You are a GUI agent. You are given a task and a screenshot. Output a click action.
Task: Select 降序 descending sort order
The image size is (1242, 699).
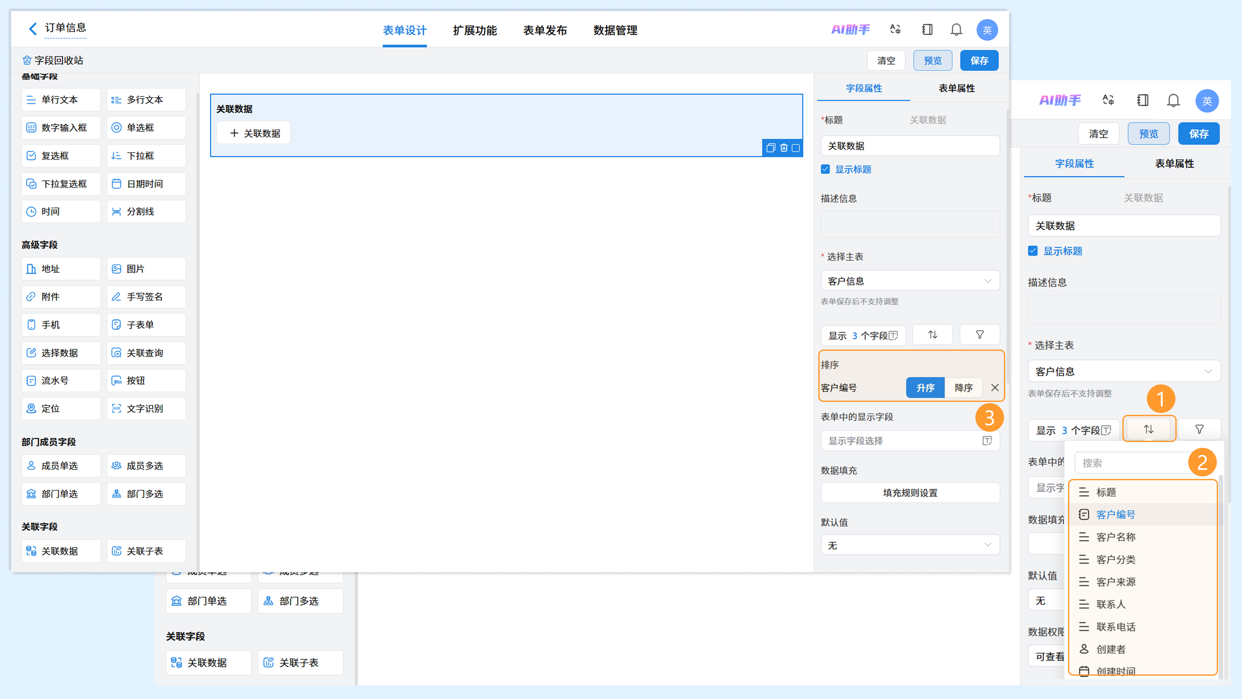click(963, 388)
